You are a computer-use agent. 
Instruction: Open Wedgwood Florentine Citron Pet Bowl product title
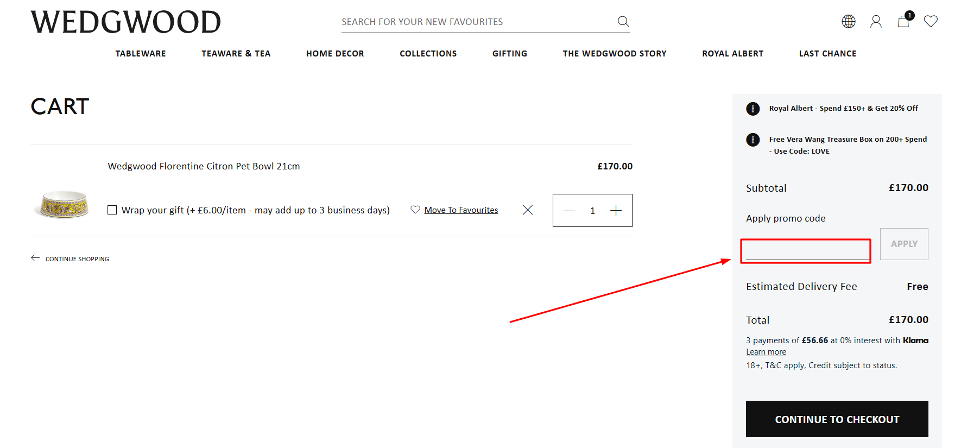pos(204,166)
